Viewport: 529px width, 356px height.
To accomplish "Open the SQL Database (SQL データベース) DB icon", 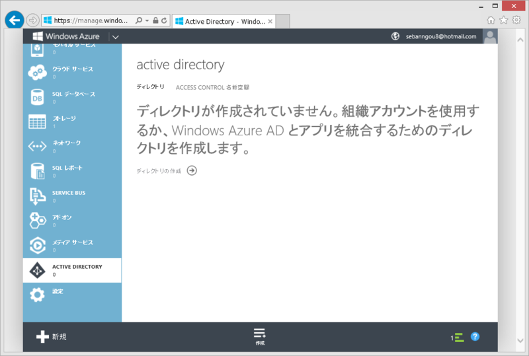I will click(37, 98).
